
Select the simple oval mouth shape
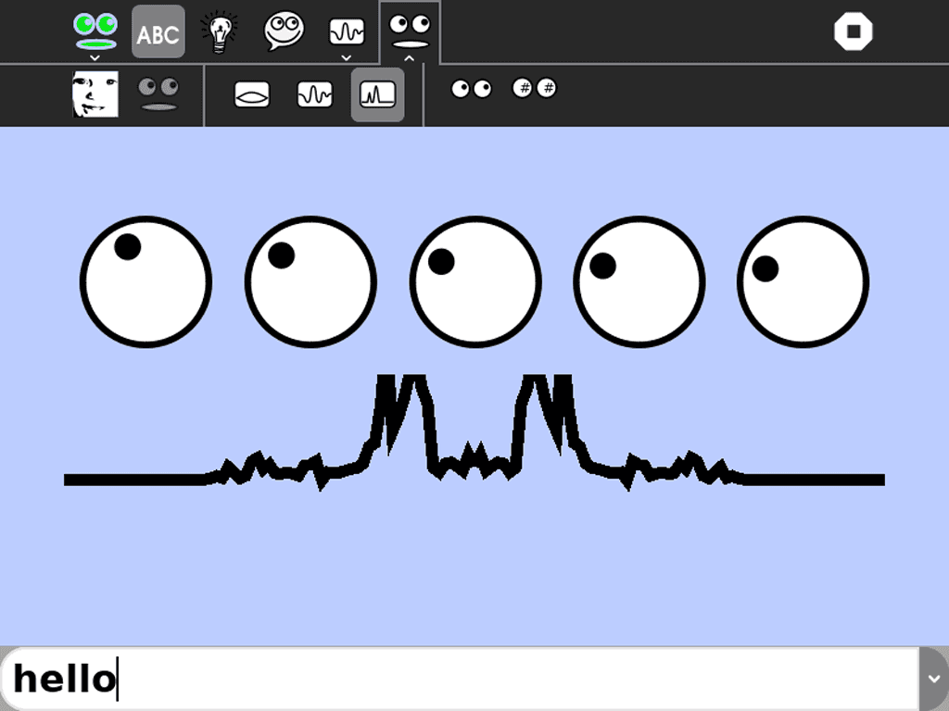point(252,95)
